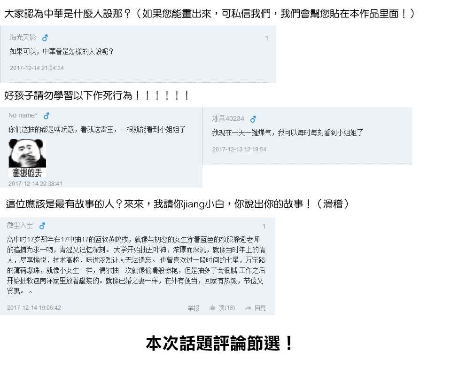
Task: Click comment text 如果可以，中華會是怎樣的人設呢
Action: point(62,52)
